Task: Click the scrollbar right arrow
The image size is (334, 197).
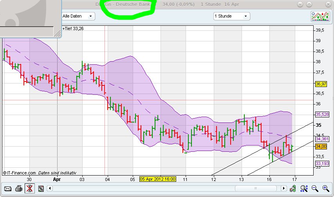Action: coord(283,188)
